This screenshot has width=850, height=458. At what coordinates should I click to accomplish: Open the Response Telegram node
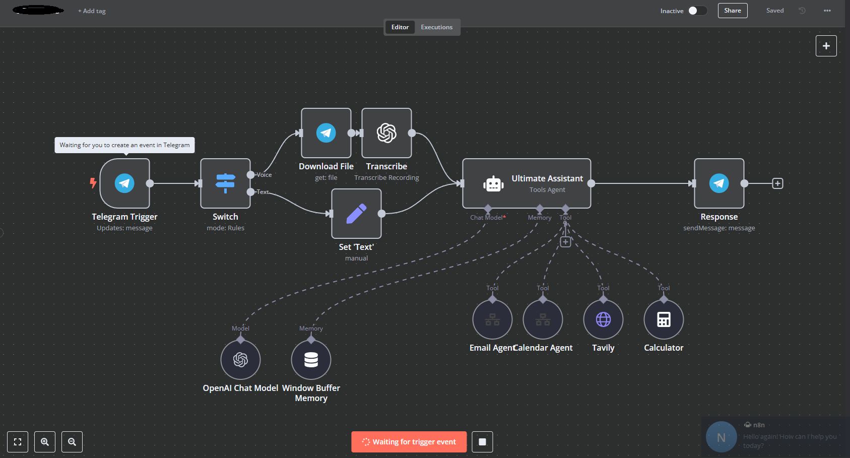click(x=719, y=183)
